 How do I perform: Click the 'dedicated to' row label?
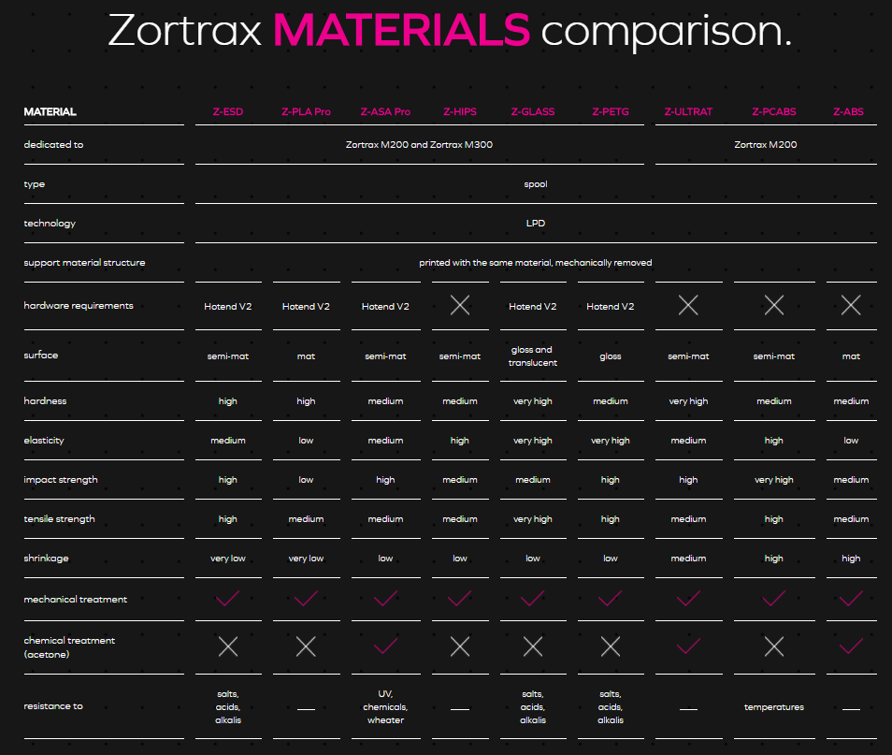(53, 145)
